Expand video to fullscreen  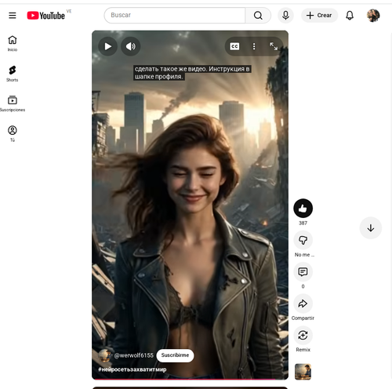[274, 46]
